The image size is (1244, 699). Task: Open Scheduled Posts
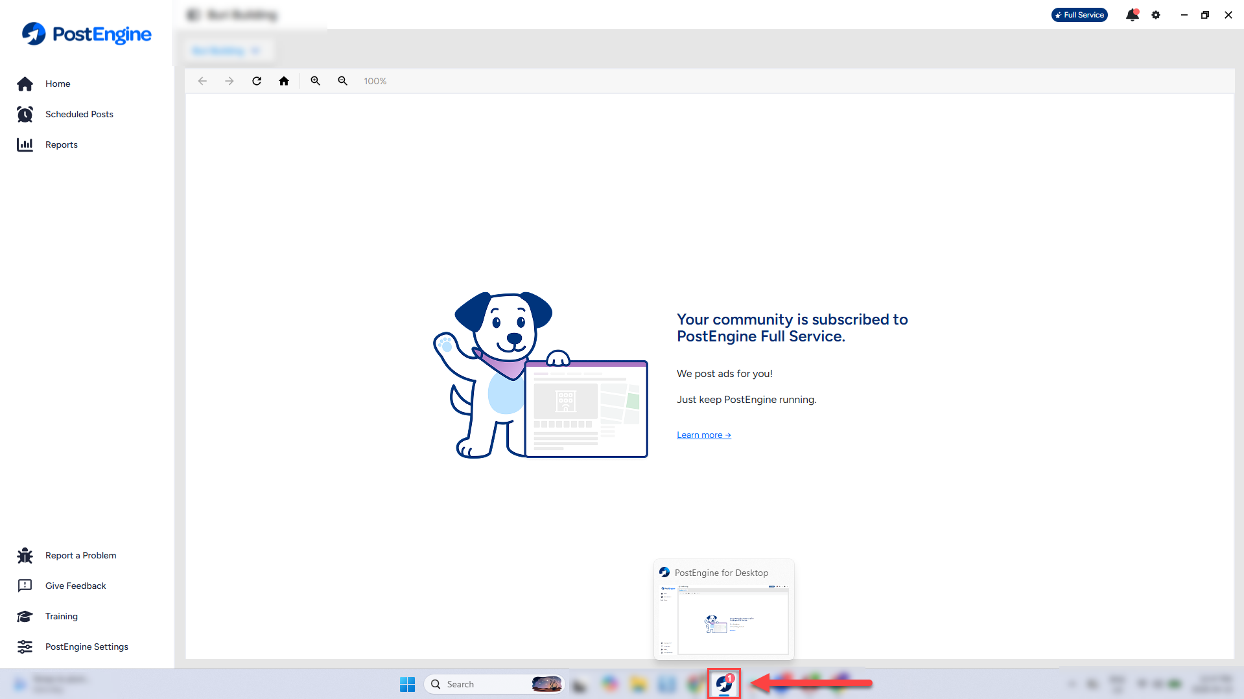click(79, 114)
